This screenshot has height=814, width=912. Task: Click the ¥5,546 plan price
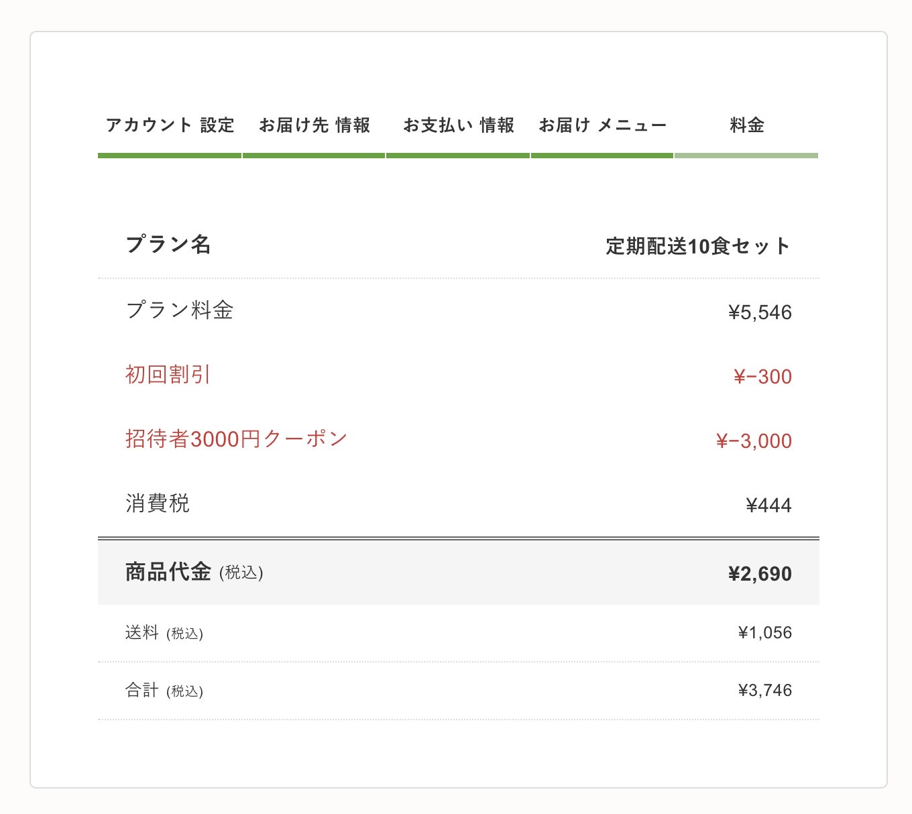point(760,312)
